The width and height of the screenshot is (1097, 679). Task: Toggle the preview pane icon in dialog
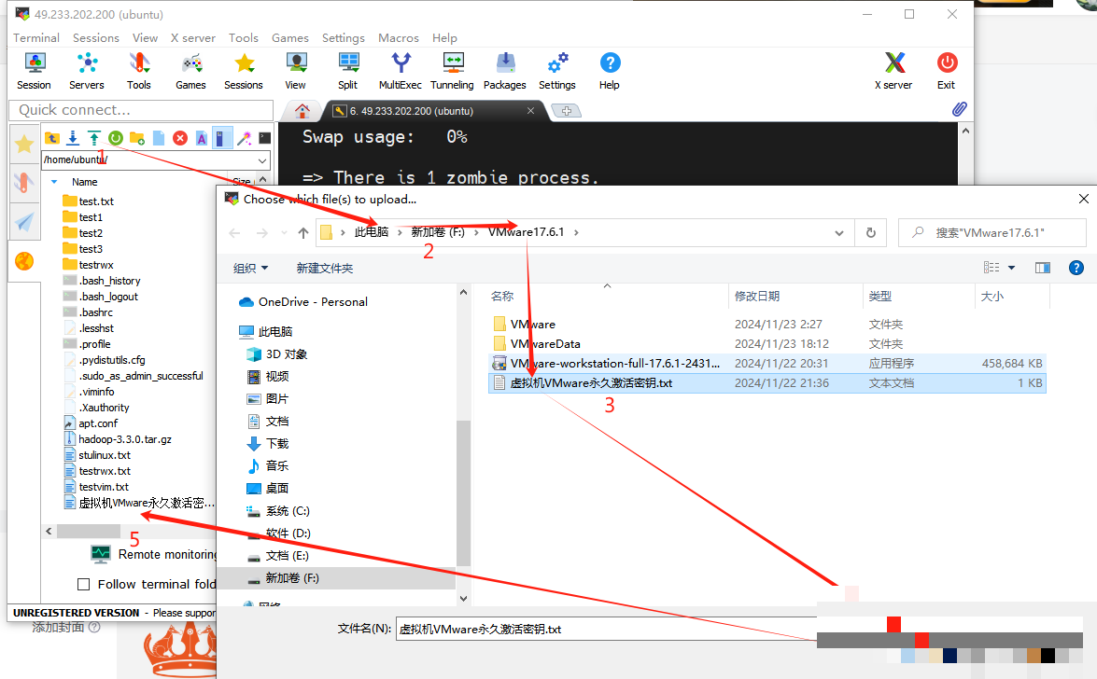(x=1043, y=268)
